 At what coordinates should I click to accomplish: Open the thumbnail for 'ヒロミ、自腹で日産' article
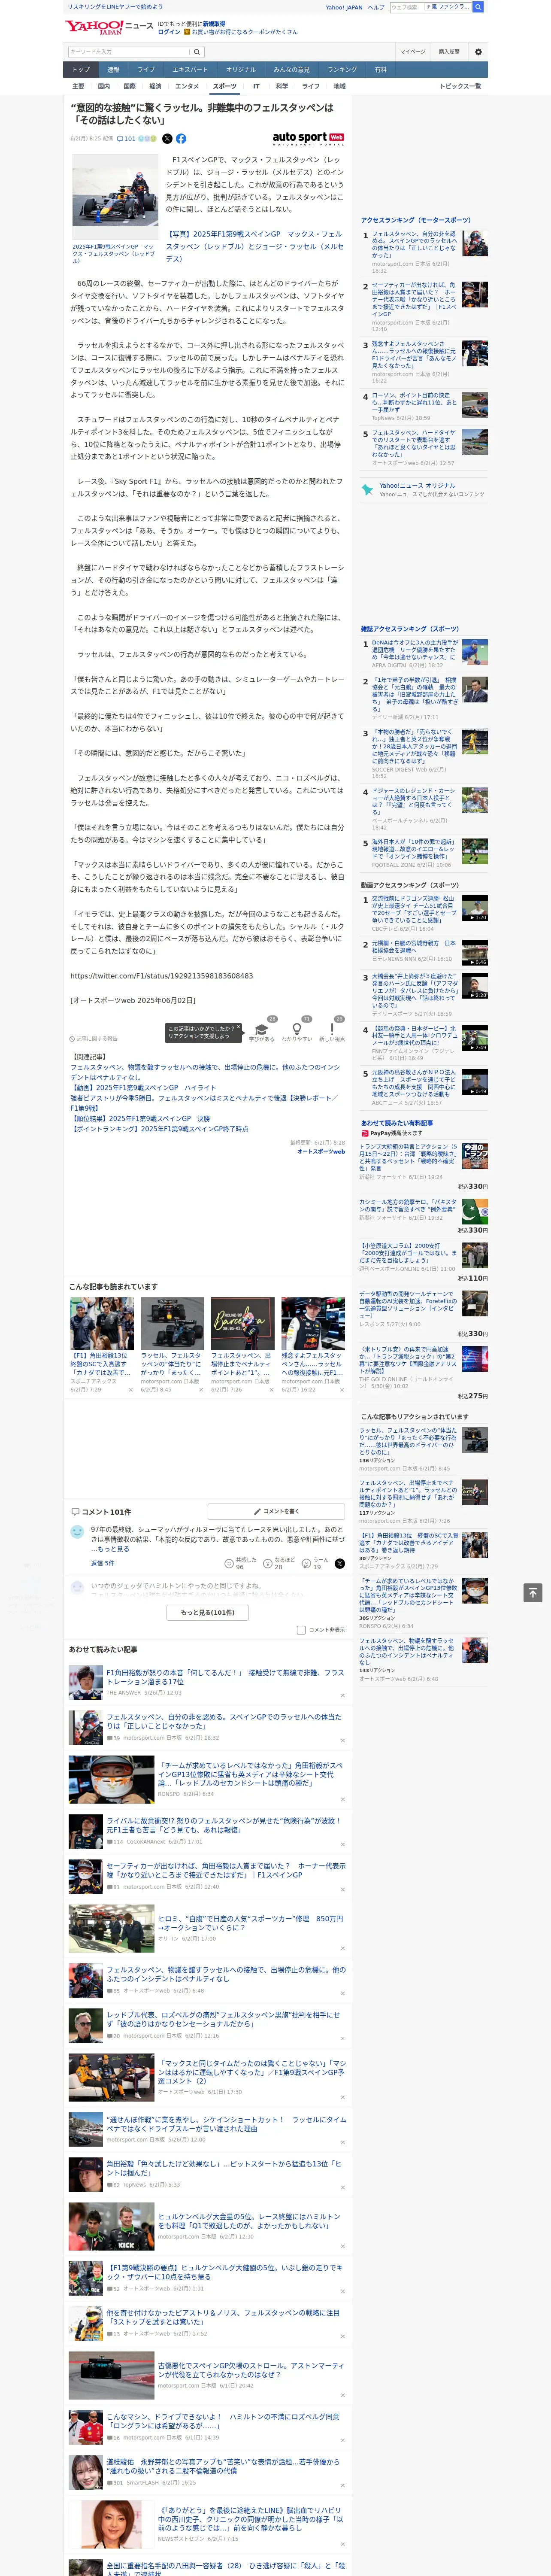[x=111, y=1928]
